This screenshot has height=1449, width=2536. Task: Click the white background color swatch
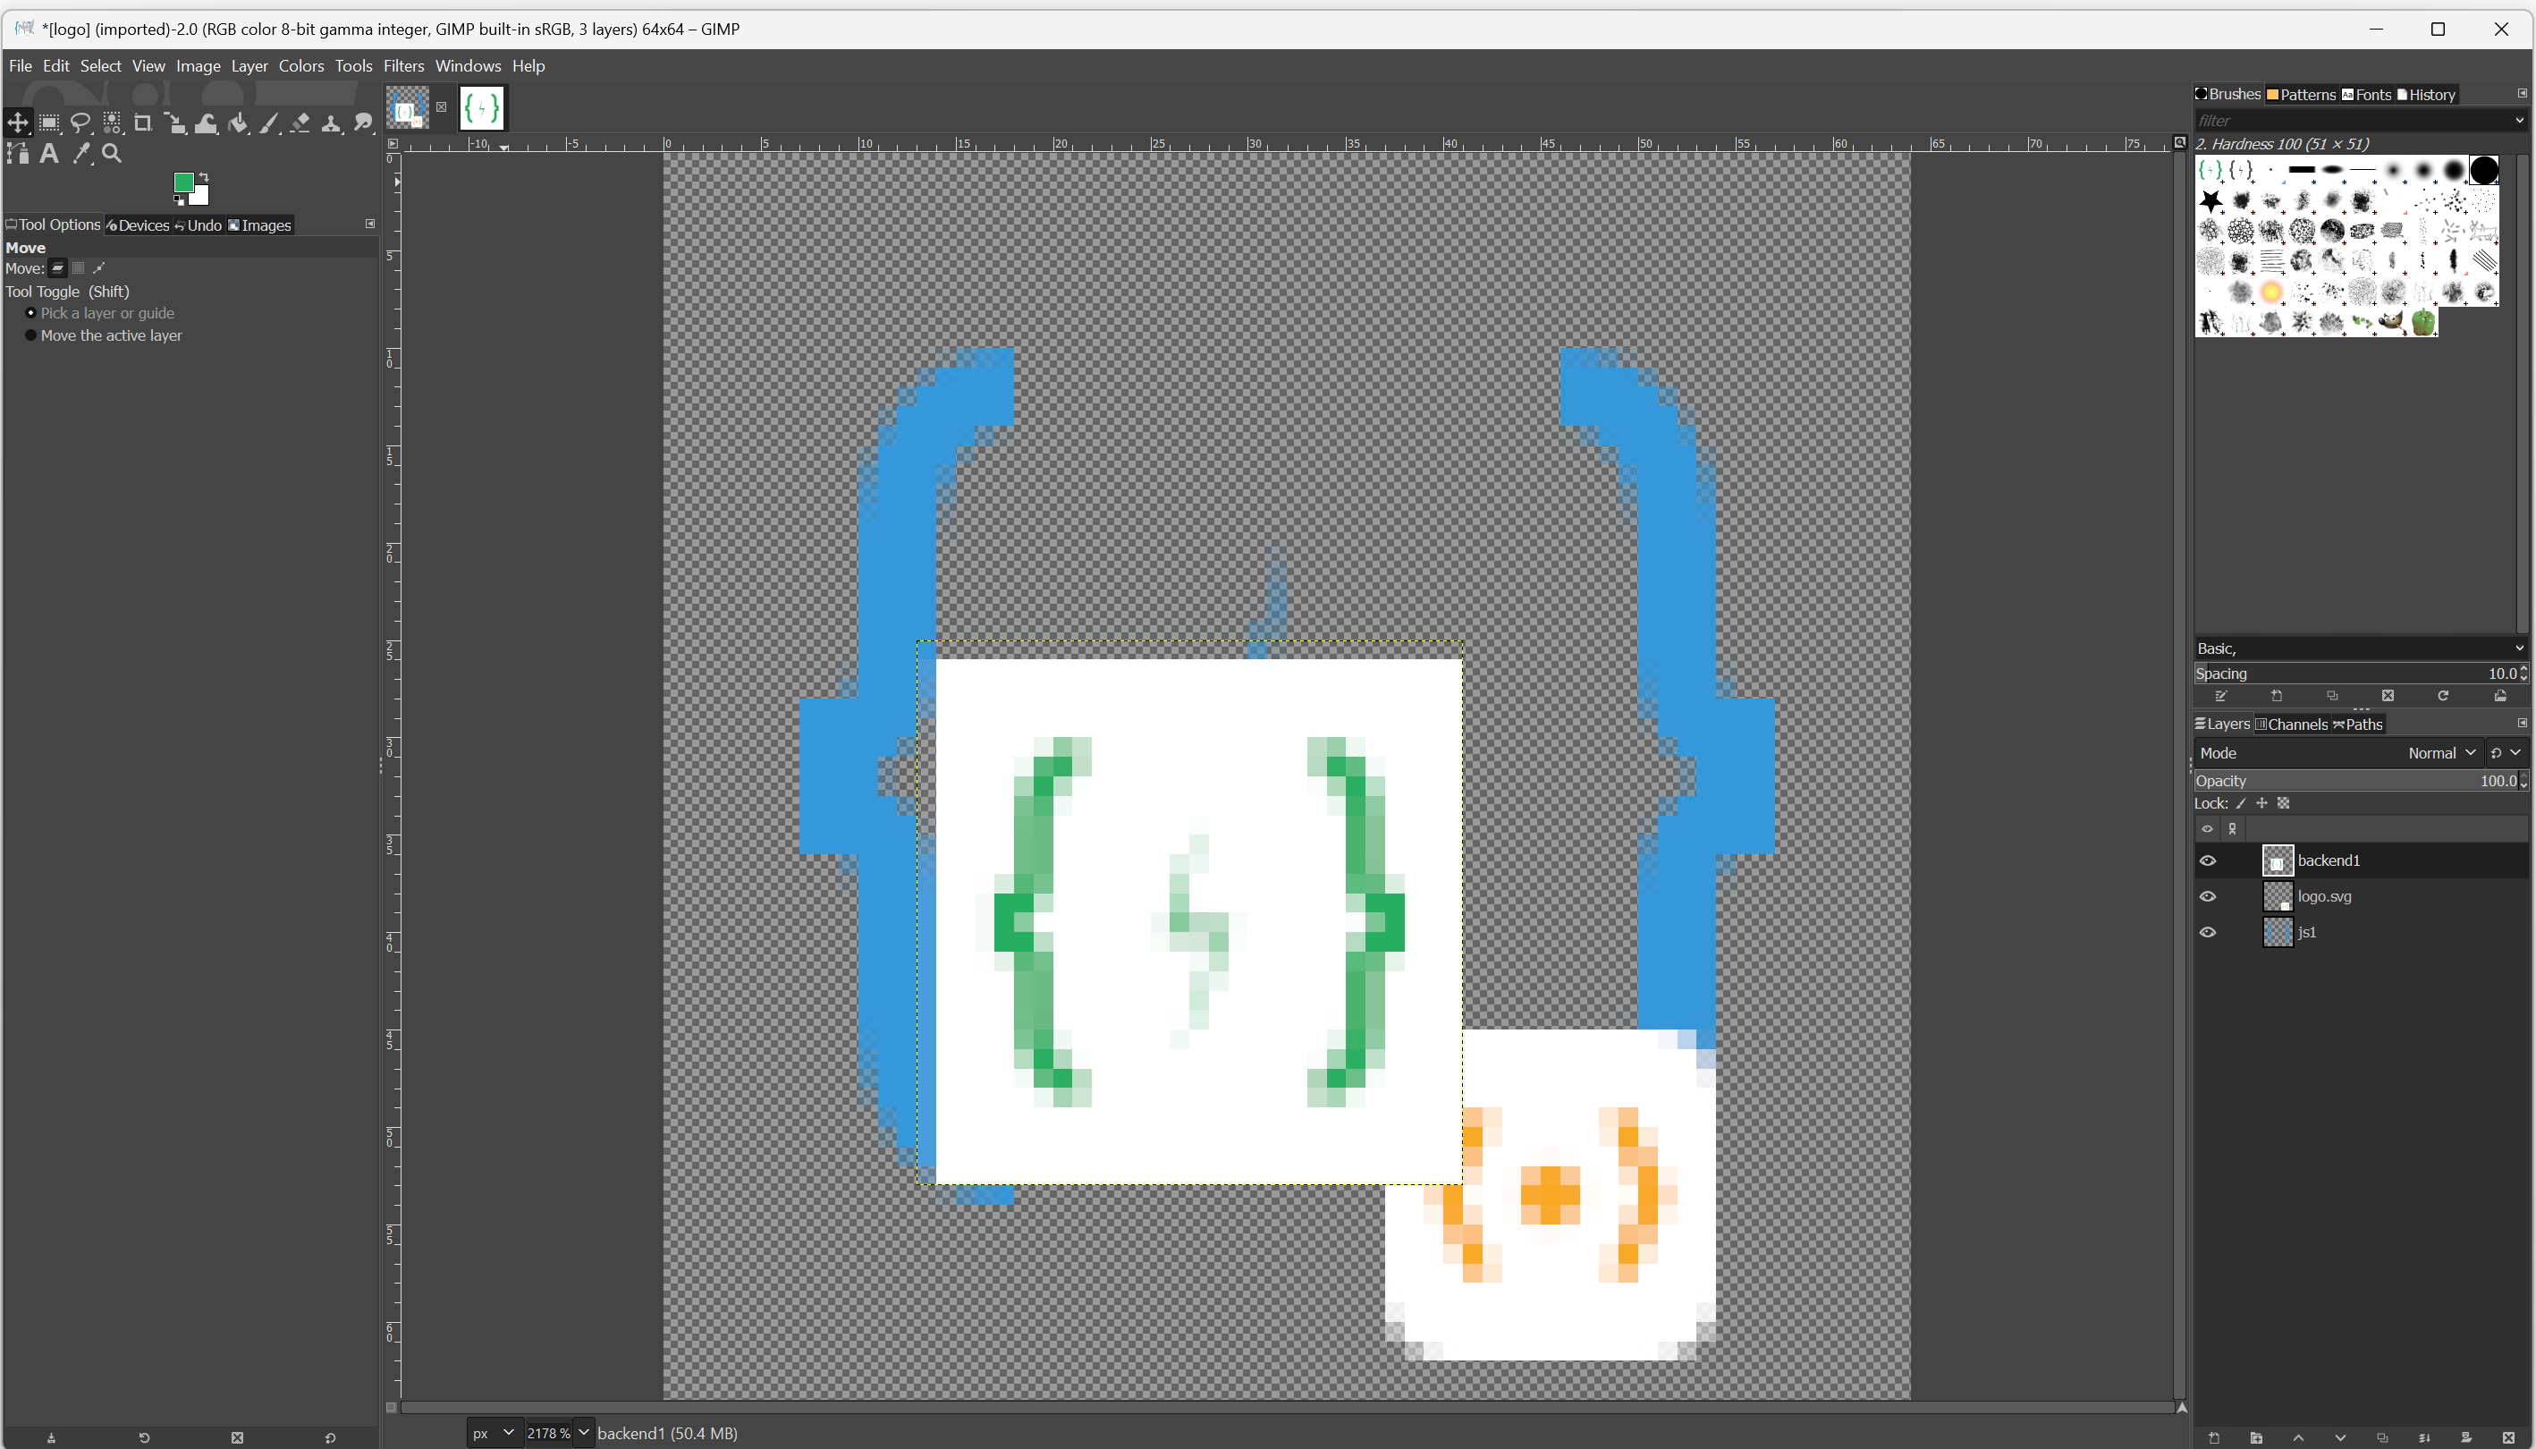click(202, 196)
